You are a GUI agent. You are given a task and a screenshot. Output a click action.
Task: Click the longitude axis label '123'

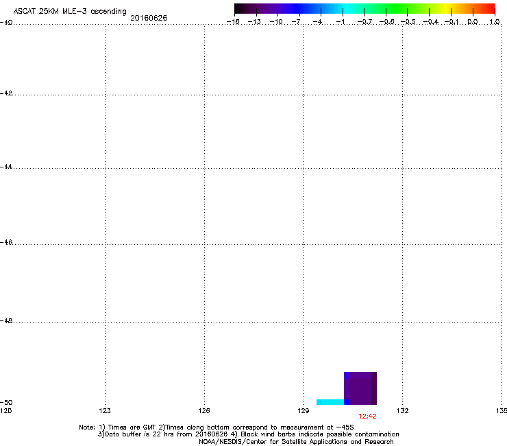coord(105,411)
